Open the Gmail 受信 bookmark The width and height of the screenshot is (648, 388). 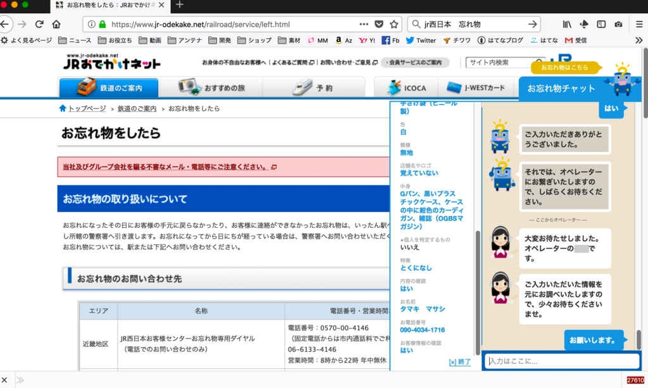(x=576, y=40)
